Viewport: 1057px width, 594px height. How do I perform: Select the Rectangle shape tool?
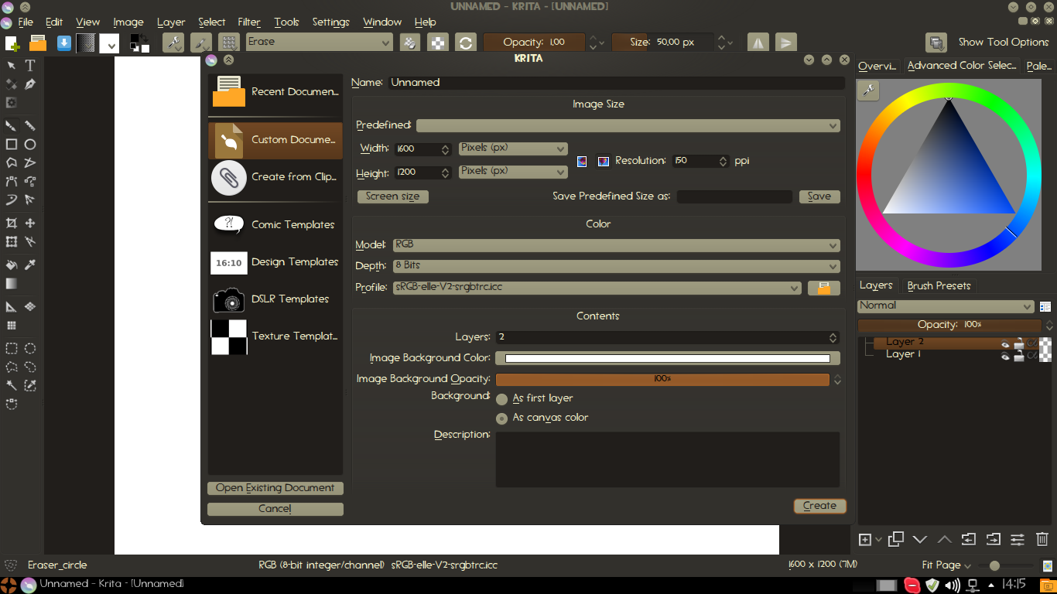pos(12,144)
